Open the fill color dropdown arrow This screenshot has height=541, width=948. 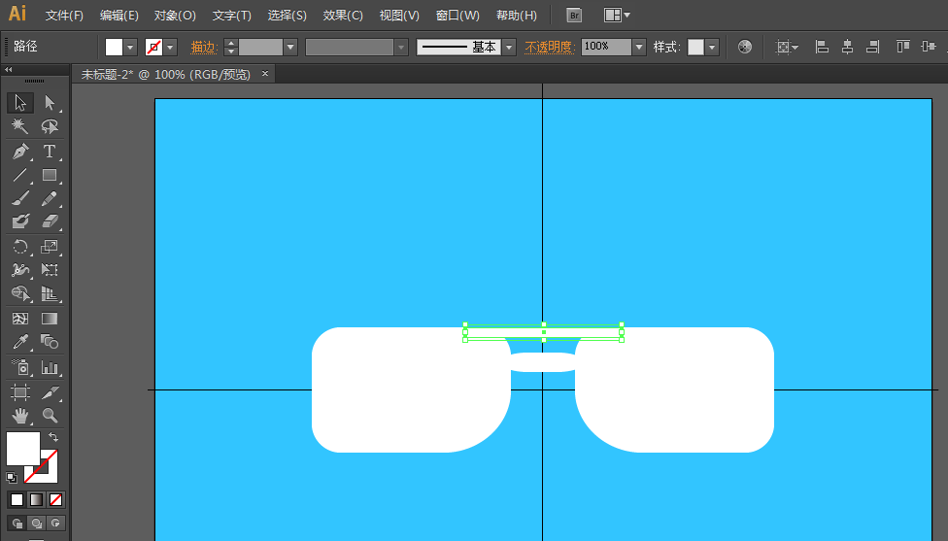tap(130, 47)
